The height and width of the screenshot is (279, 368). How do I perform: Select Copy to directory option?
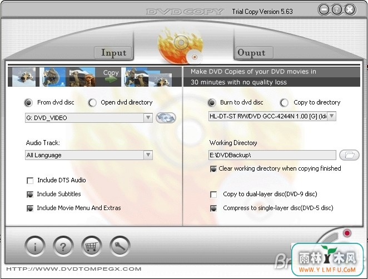coord(284,103)
